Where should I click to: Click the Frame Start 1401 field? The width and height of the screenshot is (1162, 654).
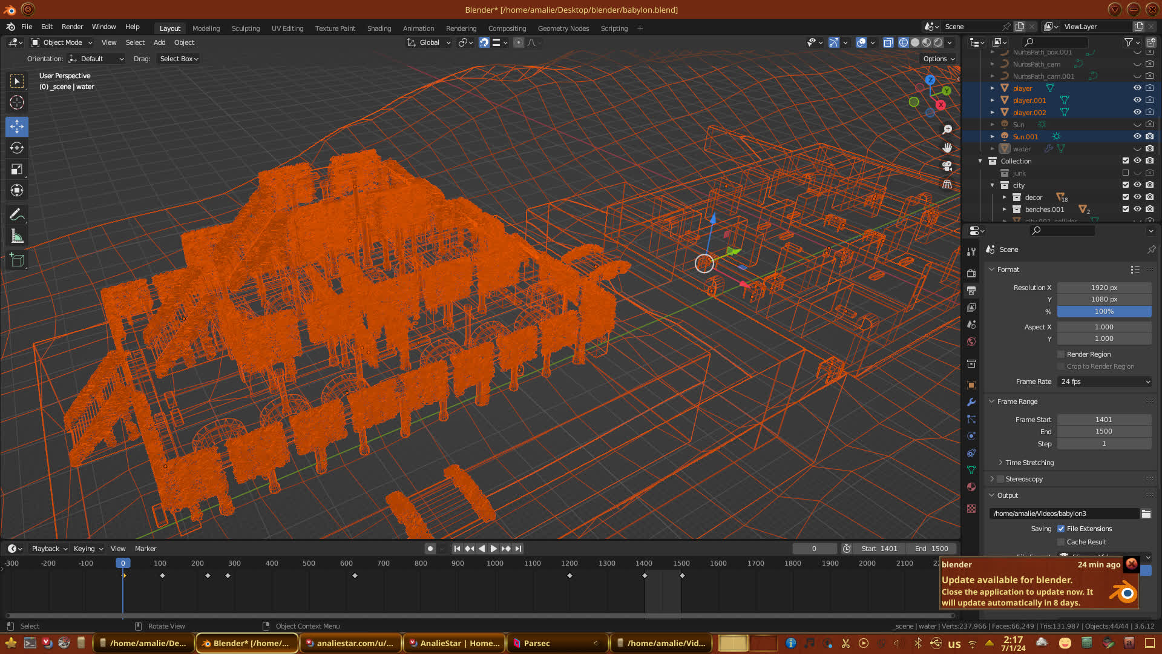[1104, 420]
